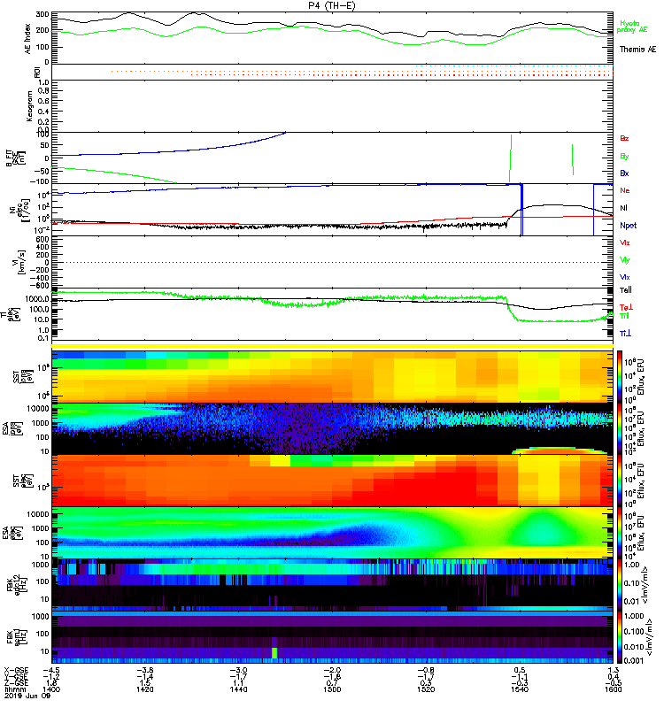
Task: Click the "hhmm" time row label
Action: coord(14,689)
